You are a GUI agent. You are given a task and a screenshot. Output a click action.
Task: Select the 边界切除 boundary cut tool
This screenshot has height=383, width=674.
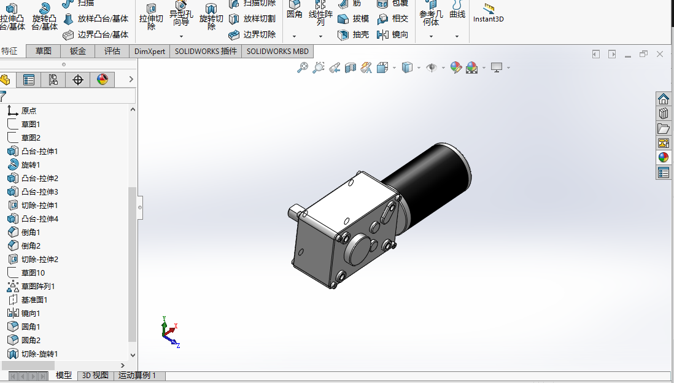(252, 34)
